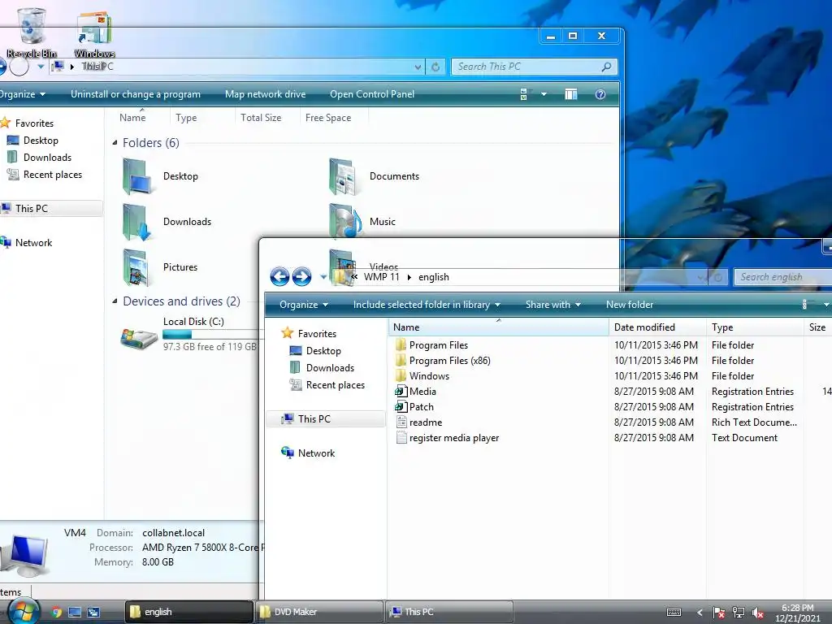This screenshot has height=624, width=832.
Task: Click the network tray icon
Action: 738,613
